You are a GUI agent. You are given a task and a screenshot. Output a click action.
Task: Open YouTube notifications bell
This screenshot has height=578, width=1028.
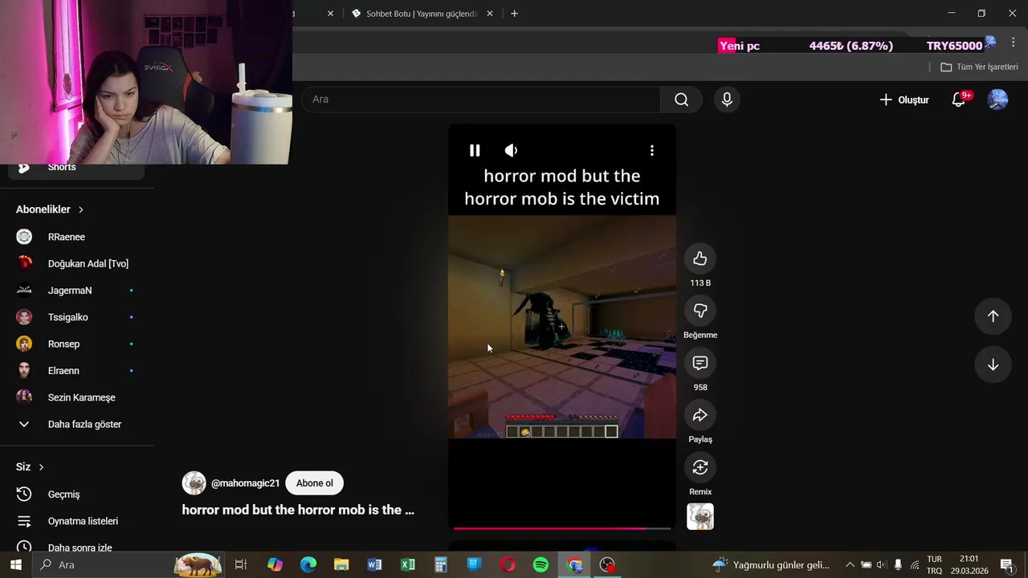(x=958, y=100)
